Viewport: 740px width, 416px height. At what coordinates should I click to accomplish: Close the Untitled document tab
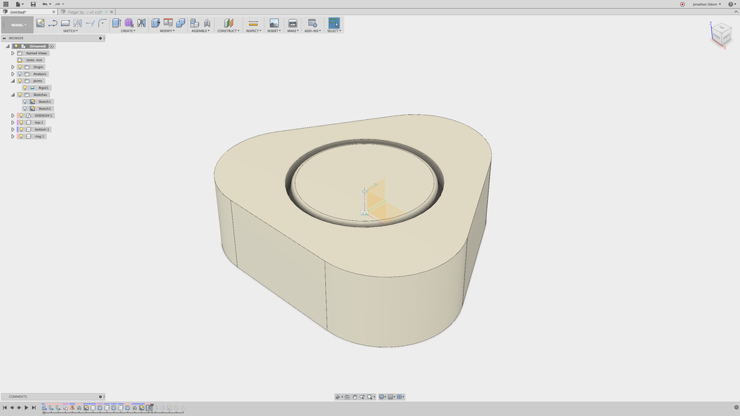53,12
